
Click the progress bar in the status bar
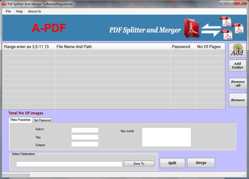point(16,174)
